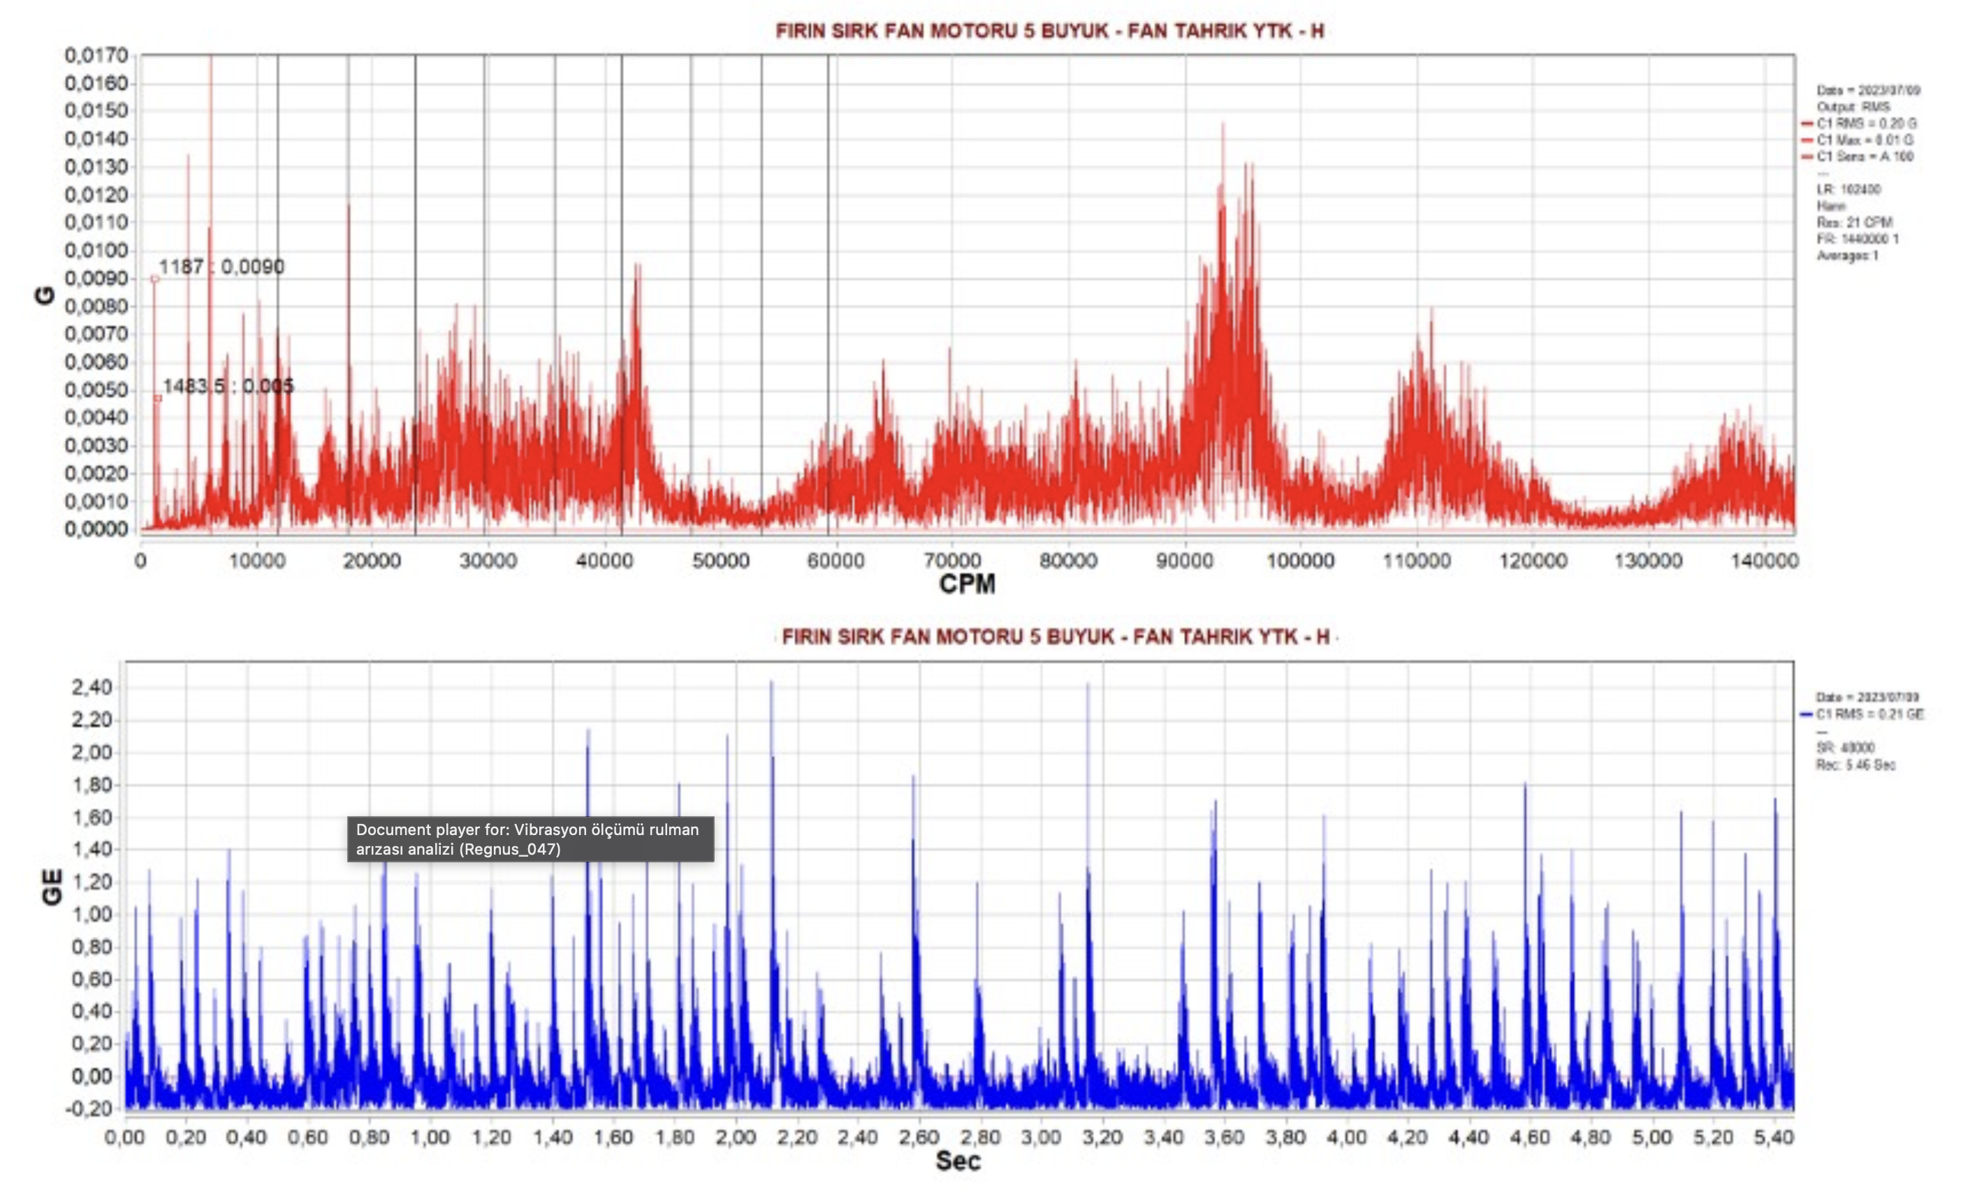
Task: Click the blue swatch beside 'C1 RMS = 0.21 GE'
Action: pyautogui.click(x=1806, y=714)
